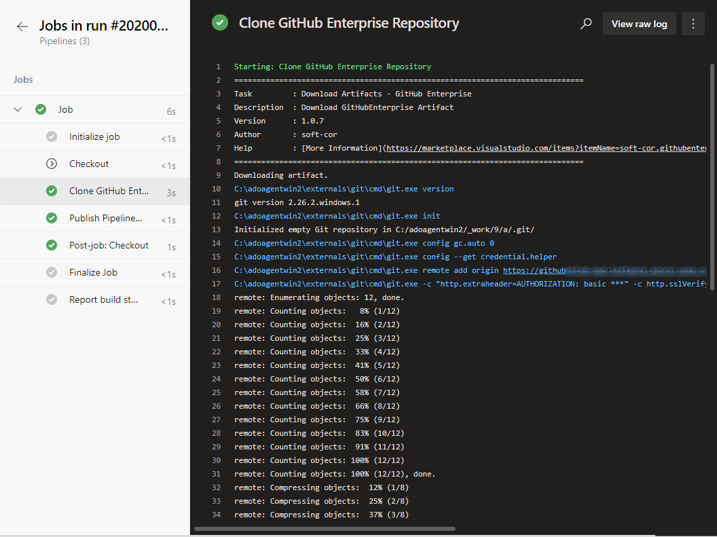
Task: Click Publish Pipeline... green check icon
Action: coord(52,218)
